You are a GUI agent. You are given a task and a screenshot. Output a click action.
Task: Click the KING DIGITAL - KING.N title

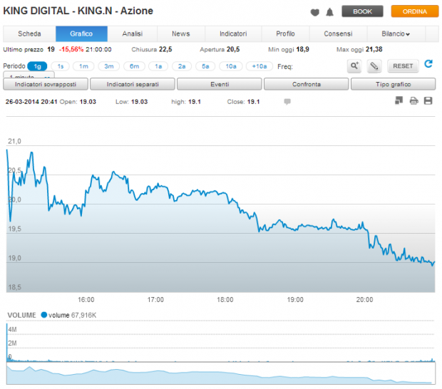coord(78,11)
